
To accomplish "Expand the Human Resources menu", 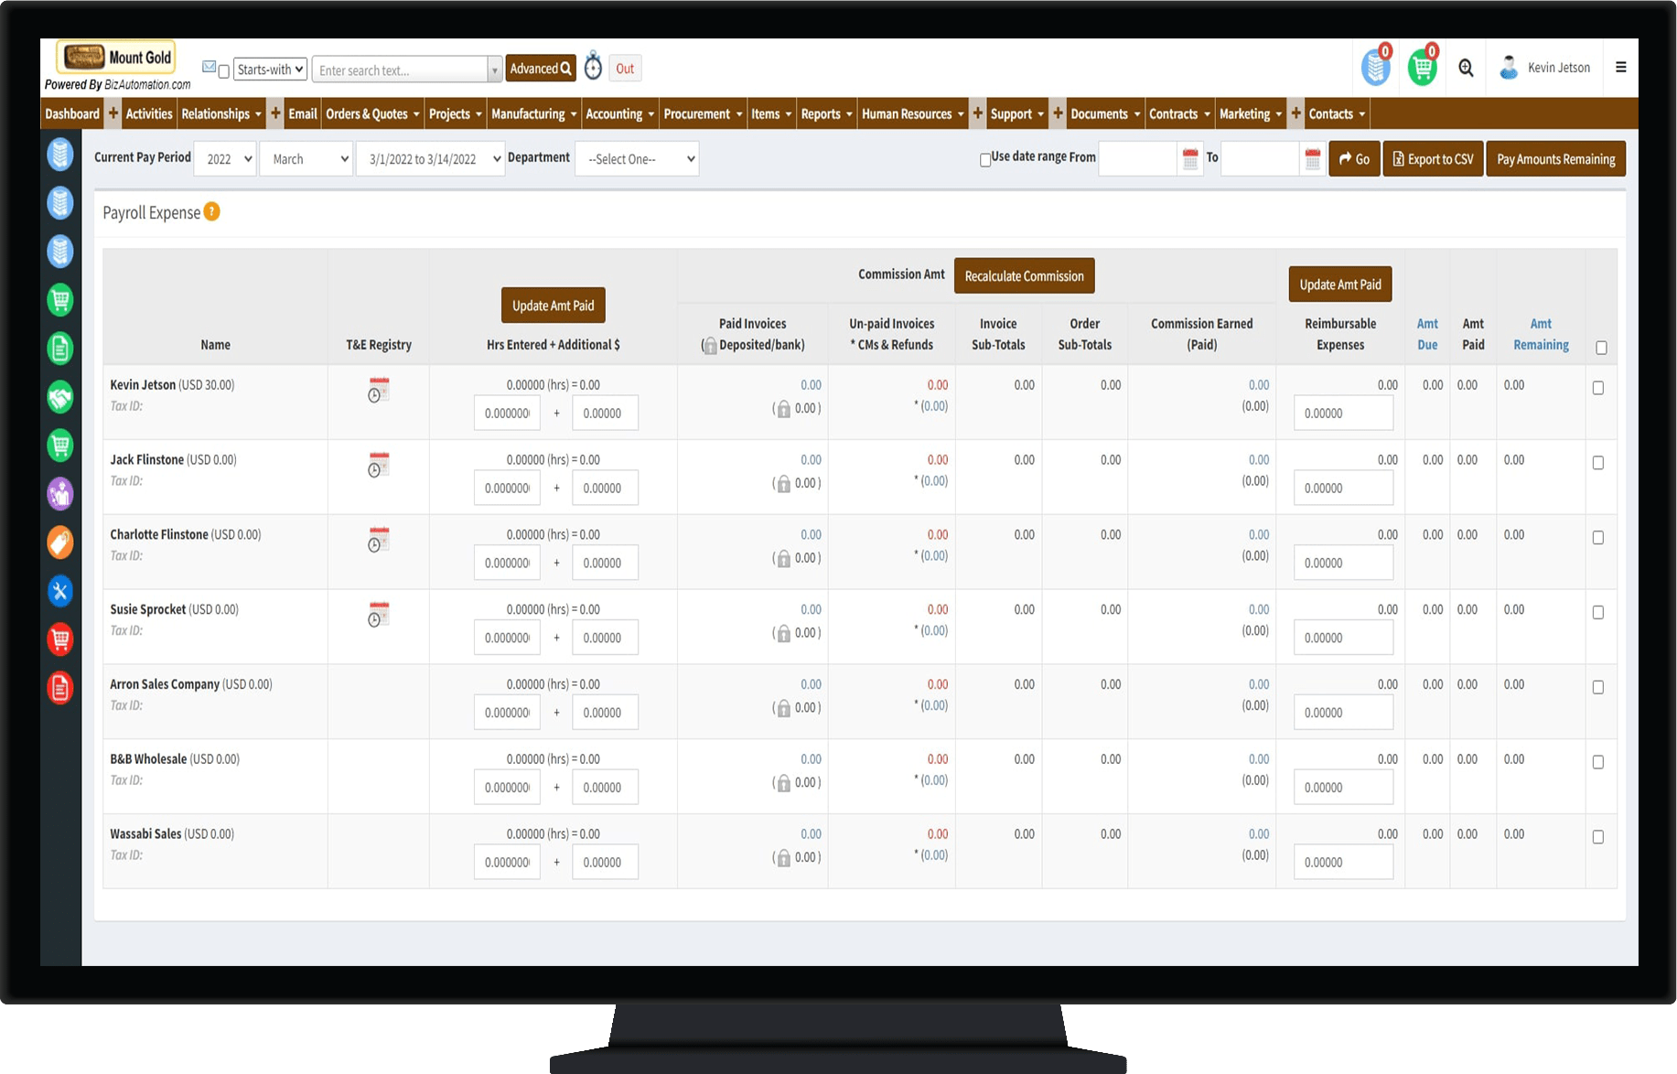I will coord(912,113).
